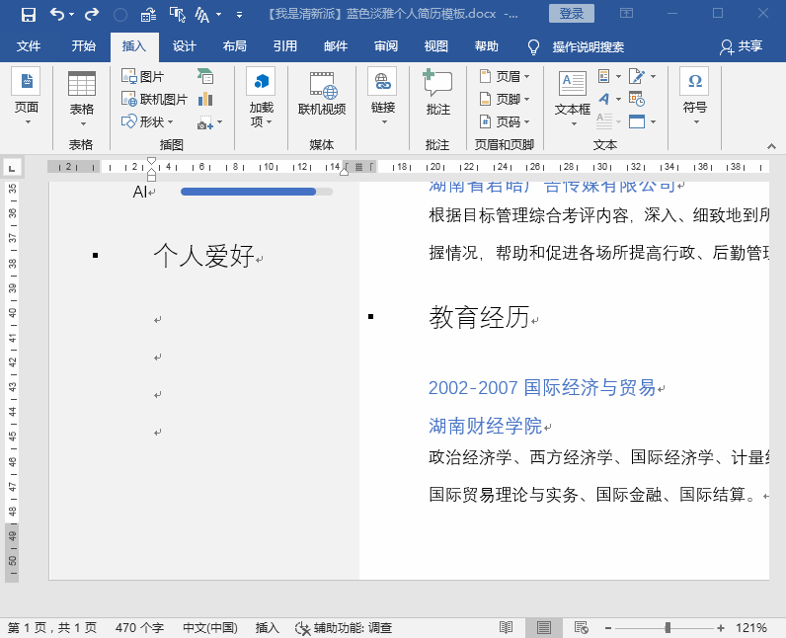Open ribbon display options in title bar
The height and width of the screenshot is (638, 786).
[627, 13]
